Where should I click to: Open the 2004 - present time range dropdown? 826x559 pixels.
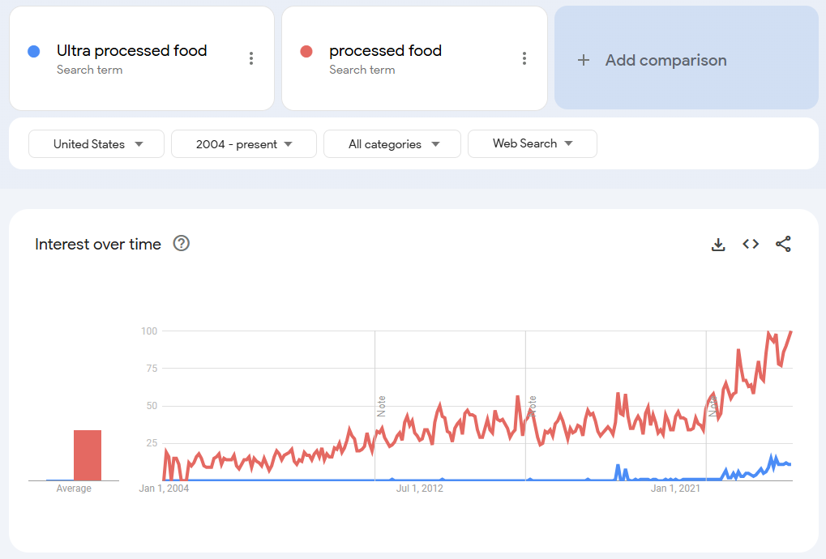tap(243, 144)
